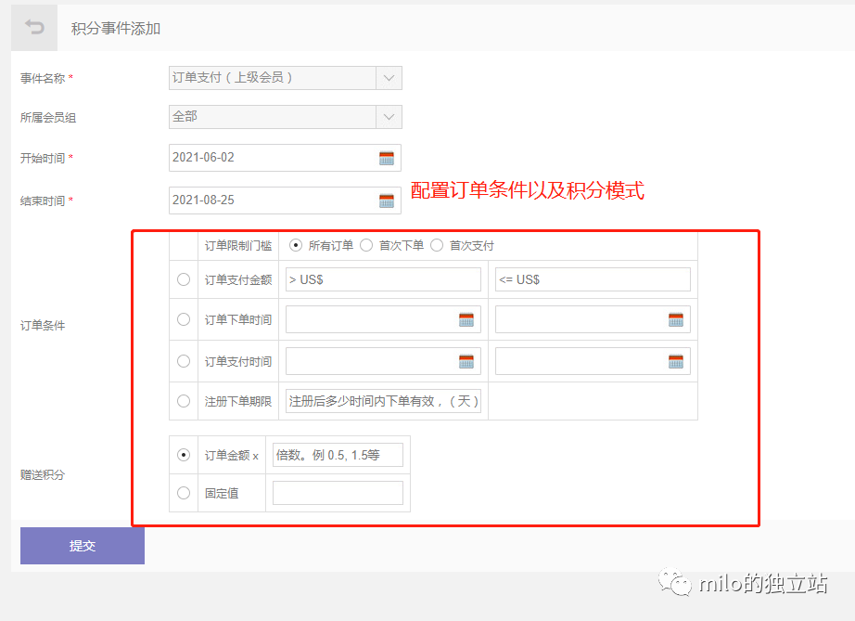Enable the 注册下单期限 condition radio
Viewport: 855px width, 621px height.
point(183,401)
